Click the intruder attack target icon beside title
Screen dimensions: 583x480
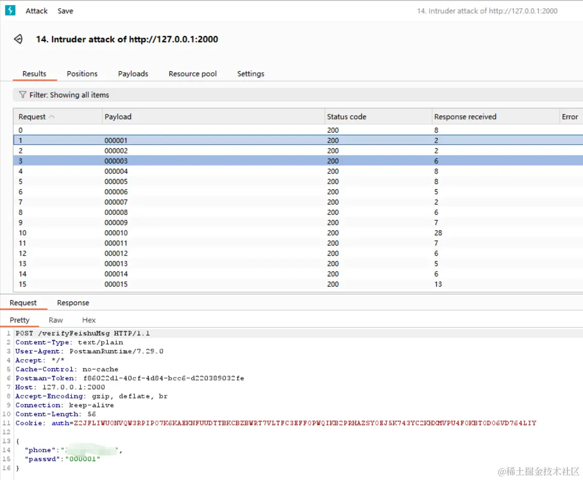tap(18, 39)
